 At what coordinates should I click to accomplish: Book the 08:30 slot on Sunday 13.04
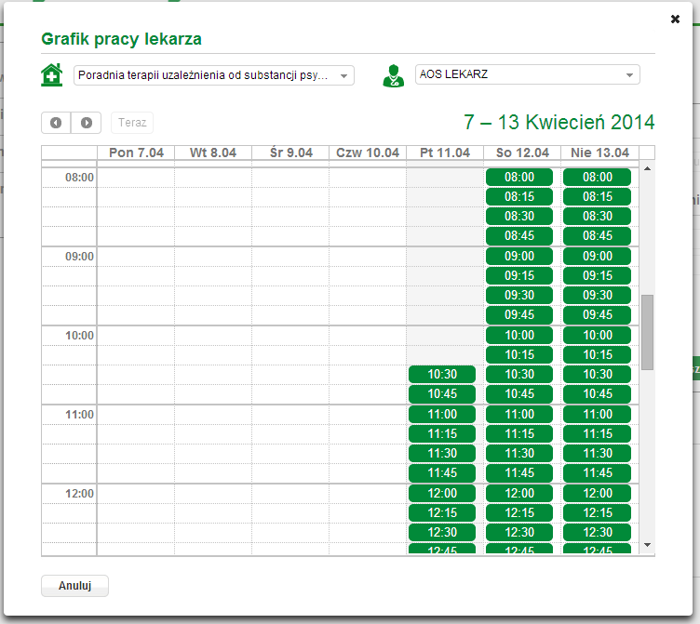pos(597,217)
